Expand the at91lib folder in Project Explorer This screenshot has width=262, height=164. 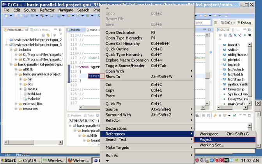16,69
